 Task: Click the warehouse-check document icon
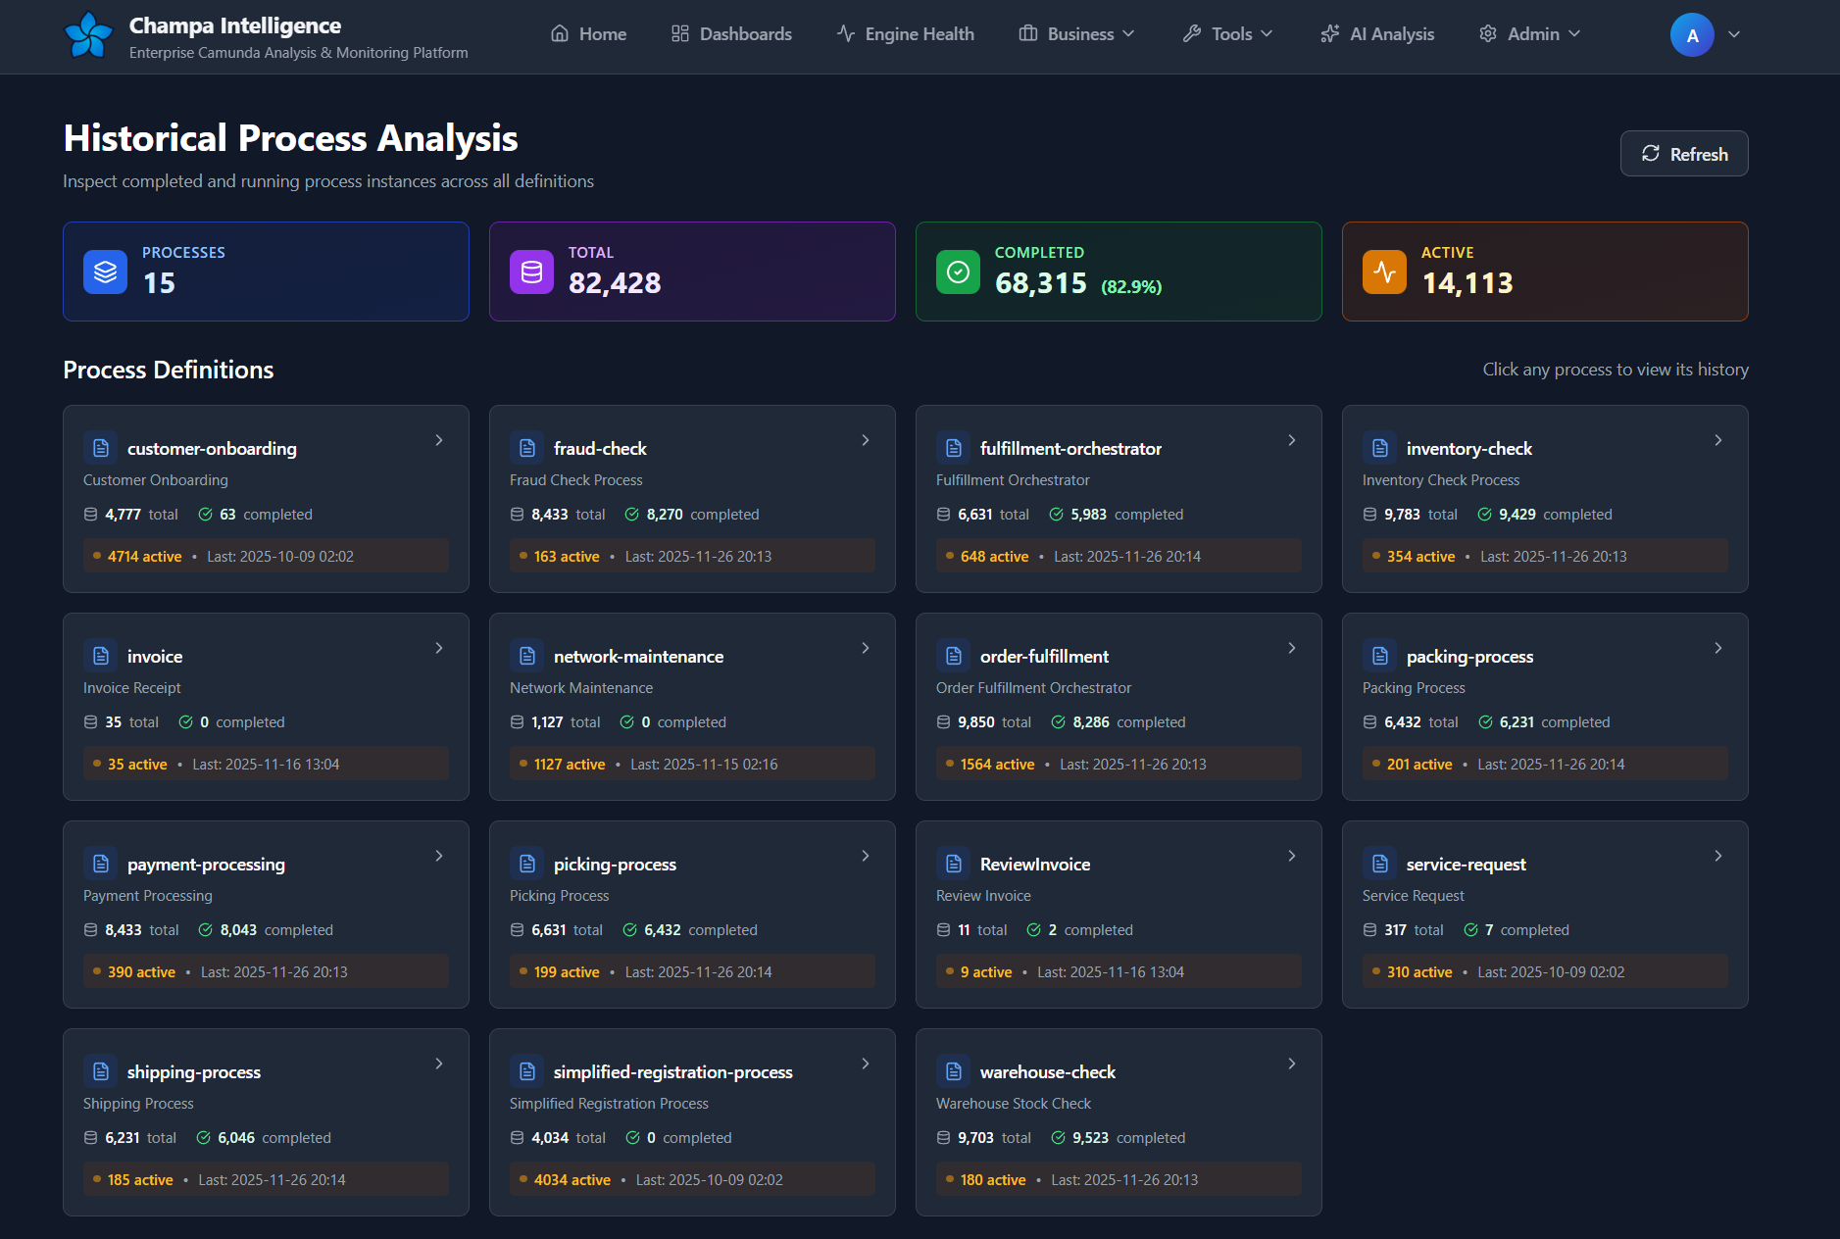coord(953,1071)
